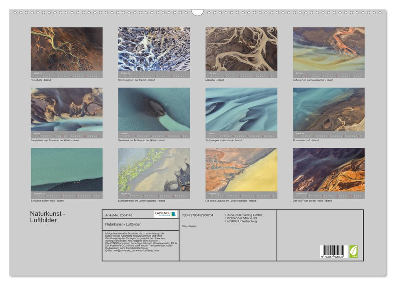Open the Flusslandschaft - Island thumbnail

329,110
